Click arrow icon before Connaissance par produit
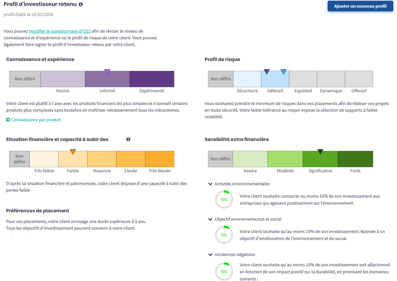Image resolution: width=397 pixels, height=281 pixels. click(x=8, y=120)
